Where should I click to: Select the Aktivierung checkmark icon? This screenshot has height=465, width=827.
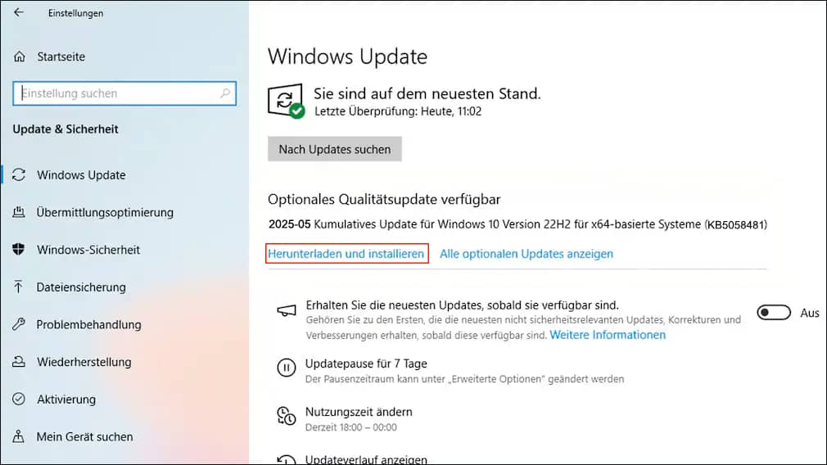[19, 400]
